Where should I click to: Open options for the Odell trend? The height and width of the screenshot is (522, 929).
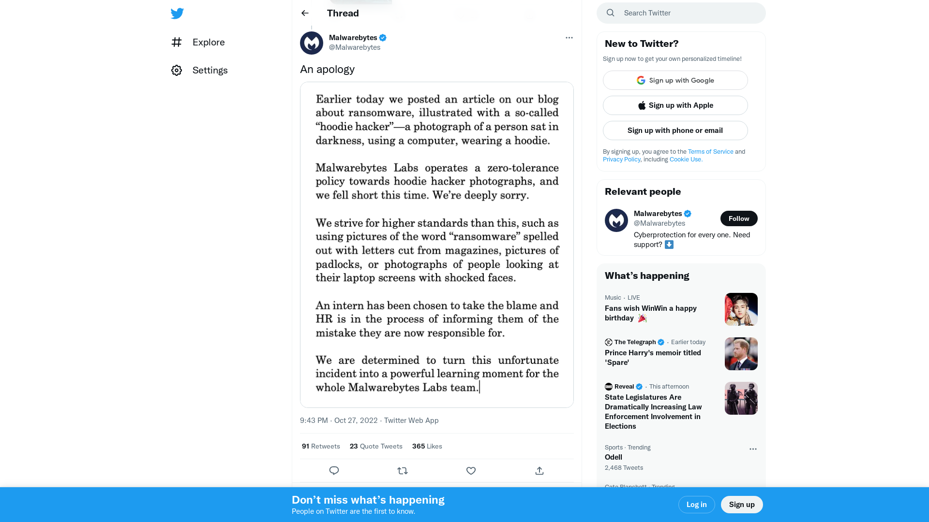click(x=753, y=449)
